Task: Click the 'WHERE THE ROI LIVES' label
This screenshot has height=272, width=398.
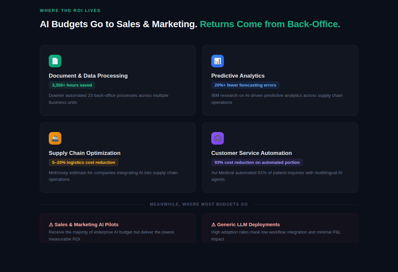Action: (x=70, y=11)
